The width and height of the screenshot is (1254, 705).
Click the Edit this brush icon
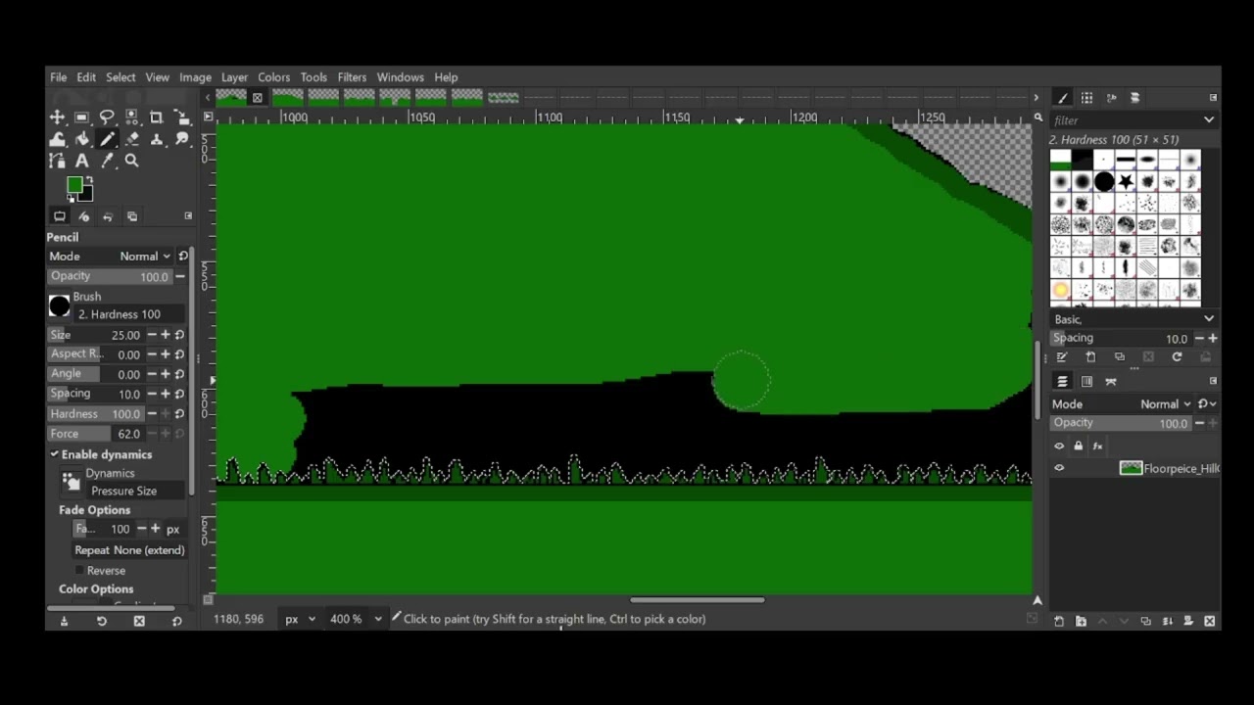coord(1062,358)
